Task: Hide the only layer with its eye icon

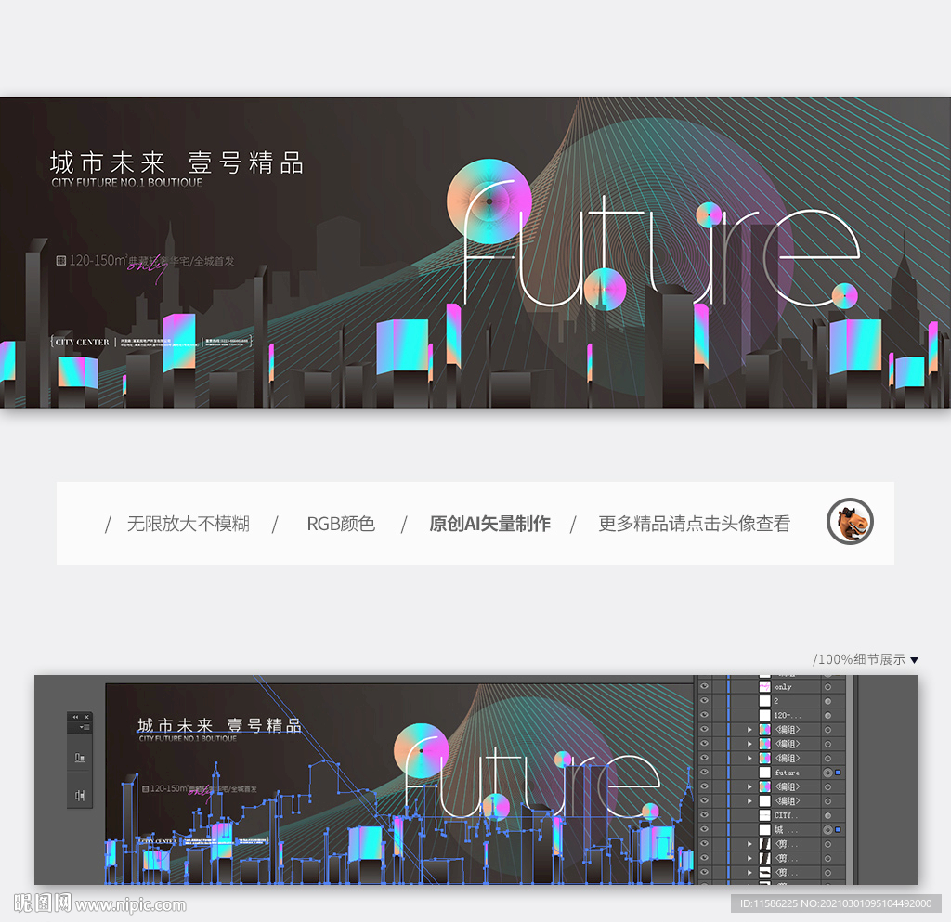Action: pos(705,687)
